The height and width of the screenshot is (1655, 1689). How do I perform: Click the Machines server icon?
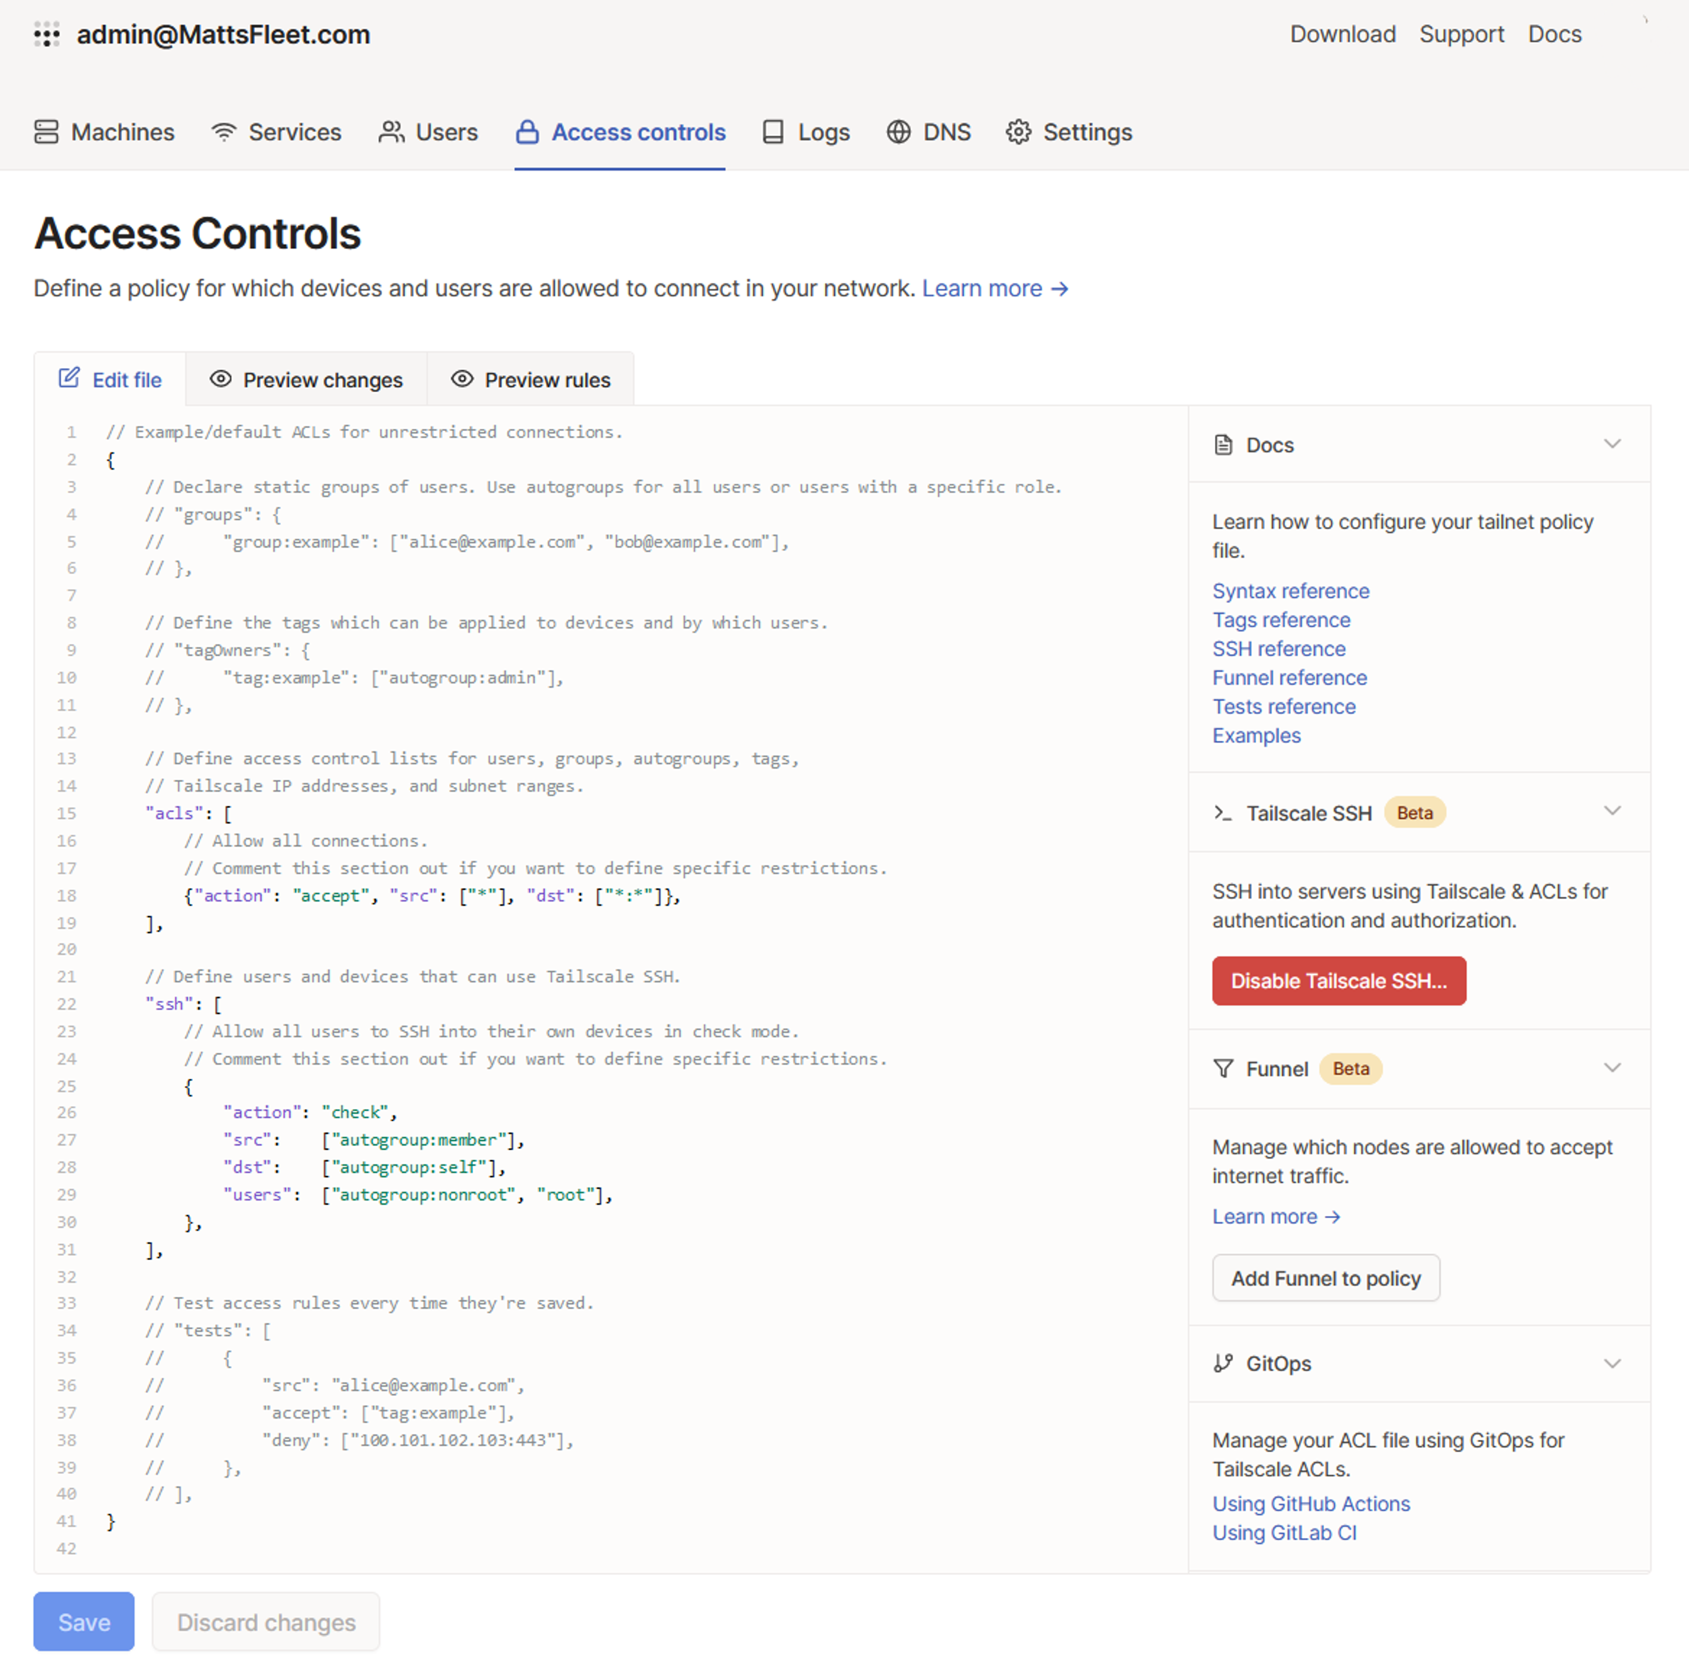click(x=46, y=132)
